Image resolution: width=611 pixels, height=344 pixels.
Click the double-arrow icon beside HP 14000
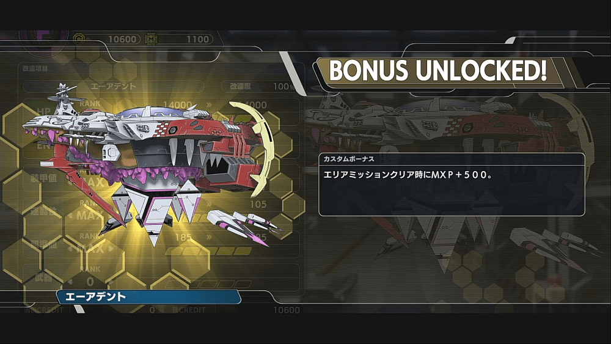(209, 104)
